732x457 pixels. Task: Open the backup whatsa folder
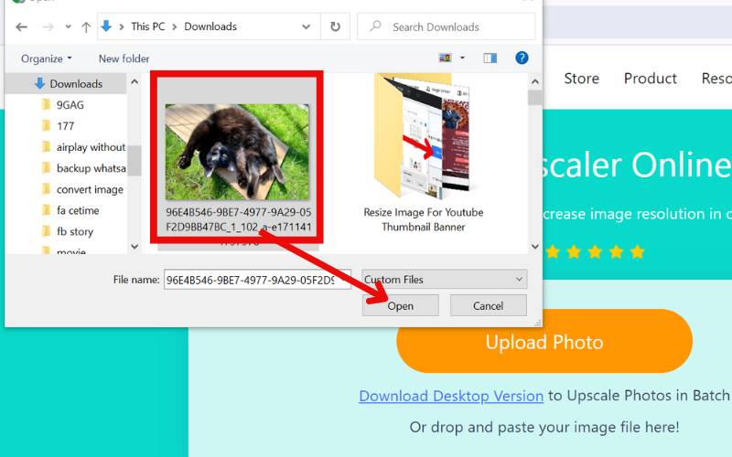(91, 168)
